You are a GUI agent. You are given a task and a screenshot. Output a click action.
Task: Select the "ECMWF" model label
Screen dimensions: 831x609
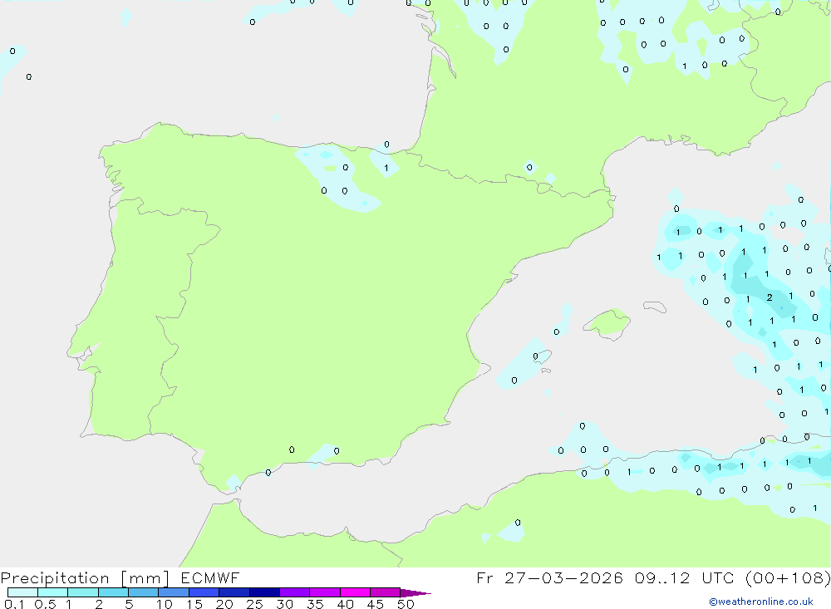pos(210,577)
